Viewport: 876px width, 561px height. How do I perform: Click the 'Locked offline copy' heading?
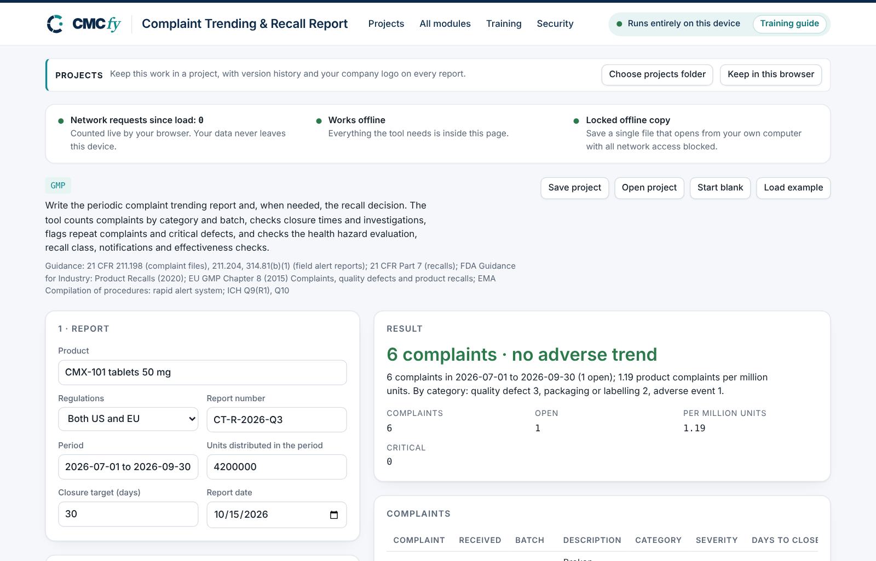[628, 120]
